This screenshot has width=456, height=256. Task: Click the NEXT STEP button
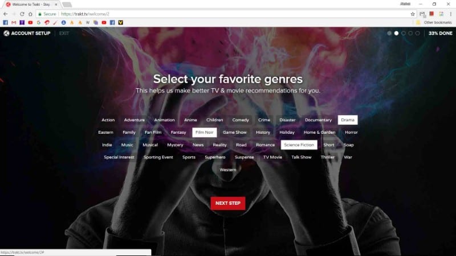point(227,203)
